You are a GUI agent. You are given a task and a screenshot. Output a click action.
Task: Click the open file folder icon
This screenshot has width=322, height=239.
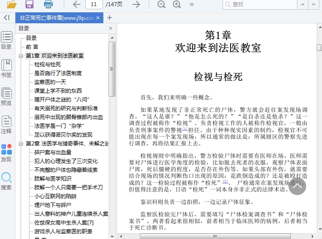click(x=12, y=4)
